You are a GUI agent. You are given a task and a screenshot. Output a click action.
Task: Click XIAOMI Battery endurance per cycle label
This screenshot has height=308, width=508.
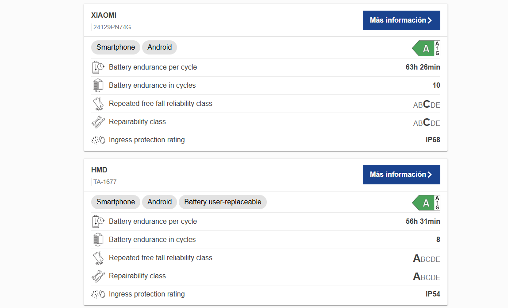click(x=153, y=67)
